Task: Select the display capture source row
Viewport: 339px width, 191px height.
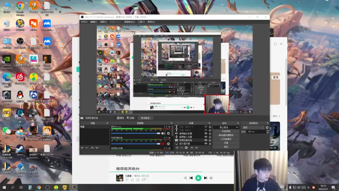Action: coord(193,143)
